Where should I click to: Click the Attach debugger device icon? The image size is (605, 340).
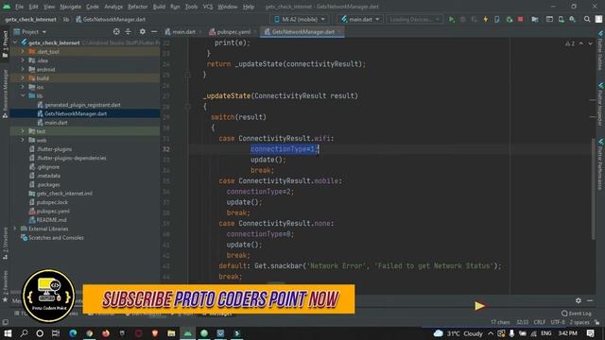[x=497, y=19]
